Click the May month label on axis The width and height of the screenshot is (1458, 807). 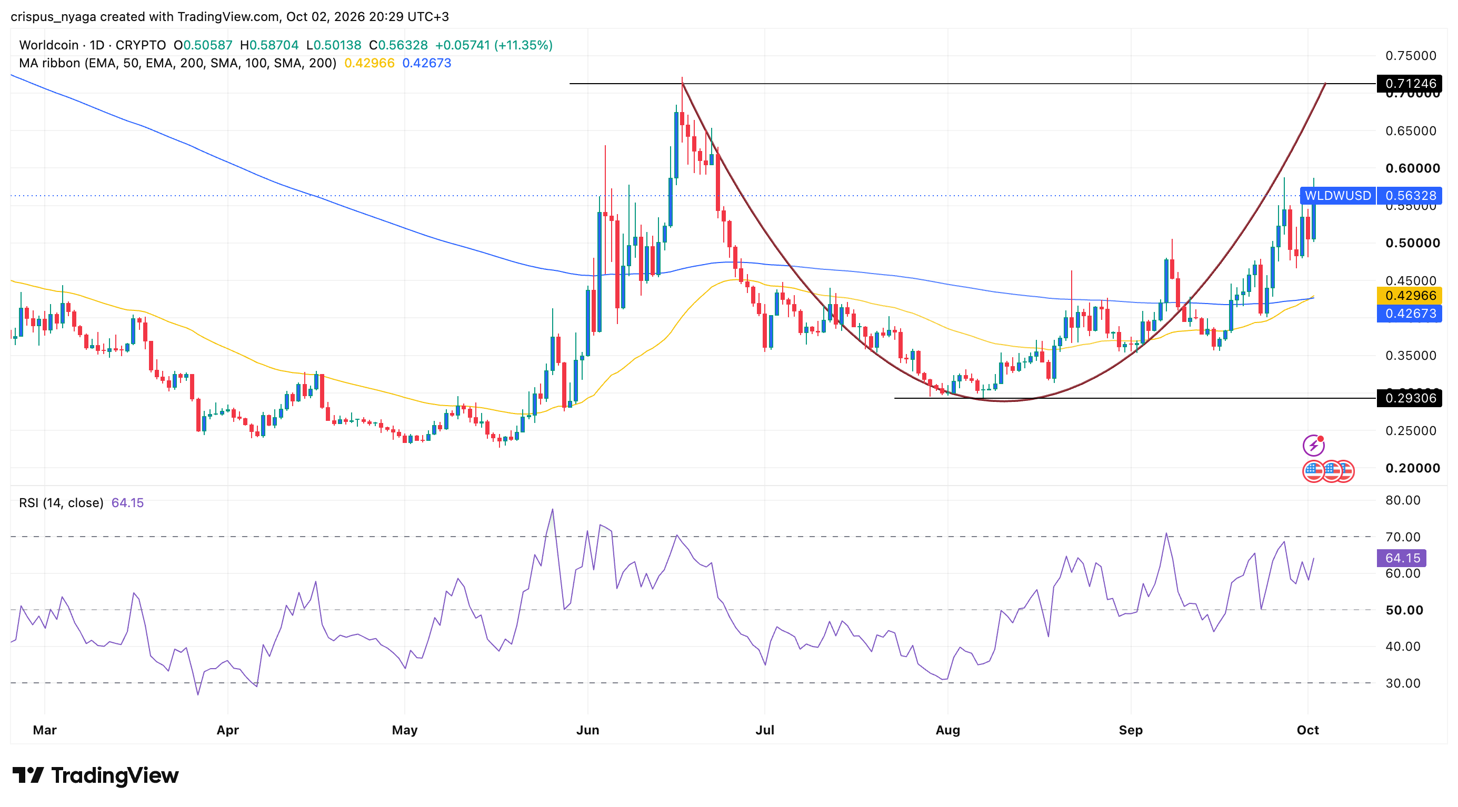pos(405,730)
